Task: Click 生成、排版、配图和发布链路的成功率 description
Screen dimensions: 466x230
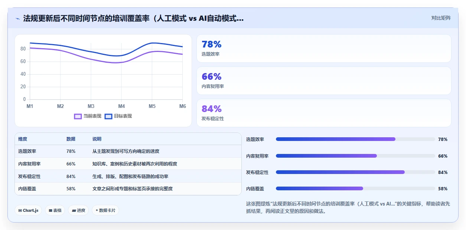Action: pos(130,176)
